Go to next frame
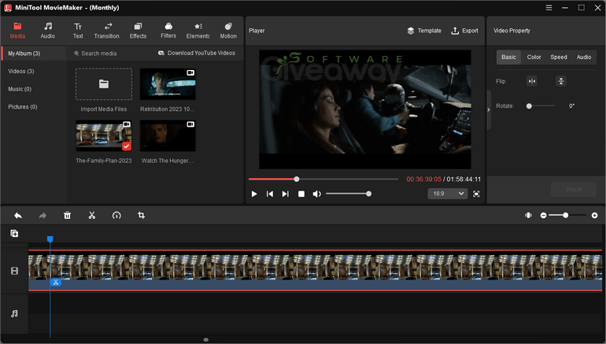Screen dimensions: 606x344 (285, 194)
